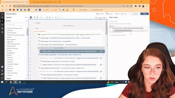Viewport: 175px width, 98px height.
Task: Show the Triggers panel at bottom left
Action: pos(26,78)
